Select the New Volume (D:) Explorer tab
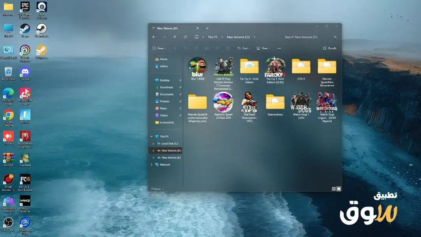The width and height of the screenshot is (421, 237). (175, 28)
